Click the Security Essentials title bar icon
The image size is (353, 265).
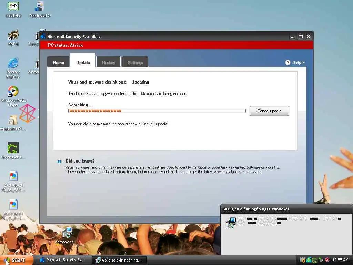point(43,37)
